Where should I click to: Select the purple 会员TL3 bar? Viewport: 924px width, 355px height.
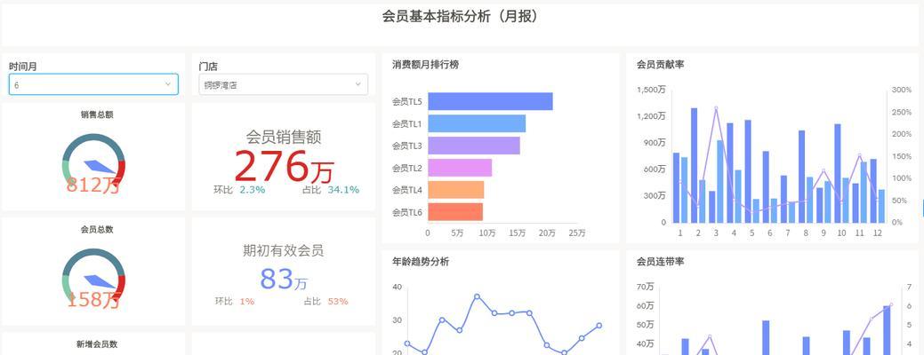[474, 146]
